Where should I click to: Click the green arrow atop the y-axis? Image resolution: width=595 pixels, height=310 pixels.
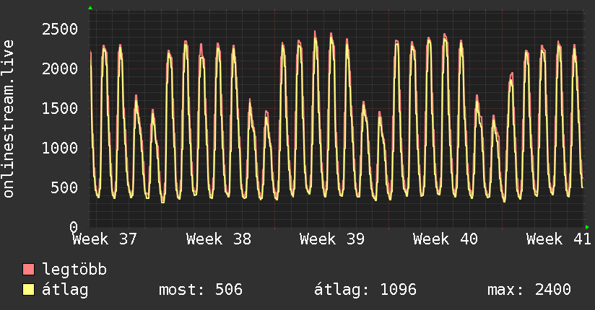pyautogui.click(x=90, y=8)
